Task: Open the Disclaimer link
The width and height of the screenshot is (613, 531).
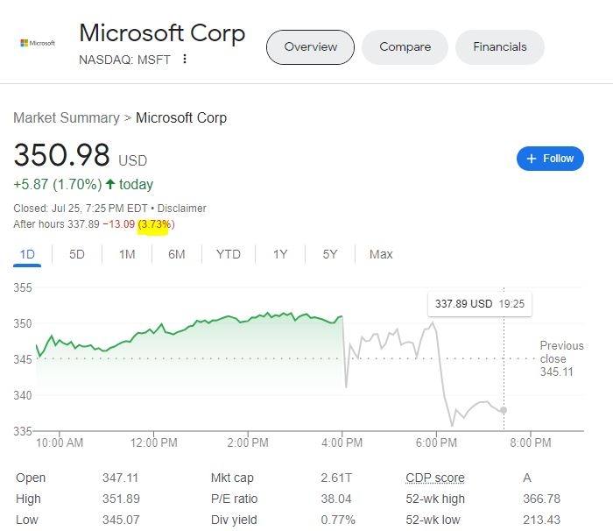Action: (181, 209)
